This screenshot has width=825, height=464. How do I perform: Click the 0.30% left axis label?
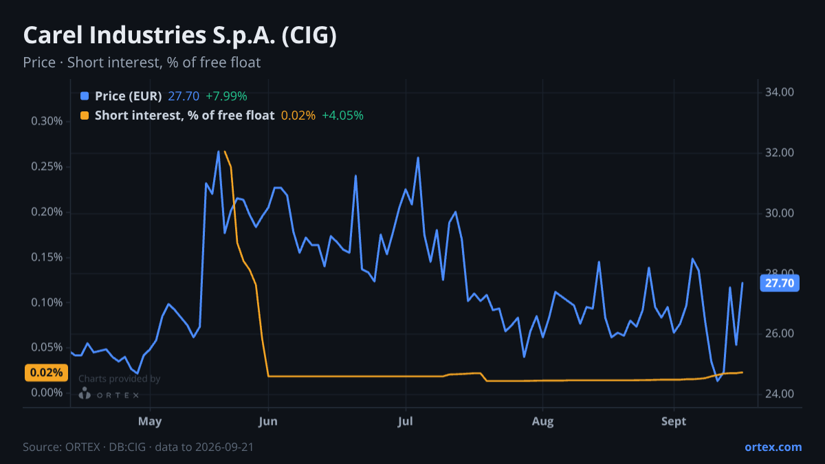pyautogui.click(x=47, y=121)
